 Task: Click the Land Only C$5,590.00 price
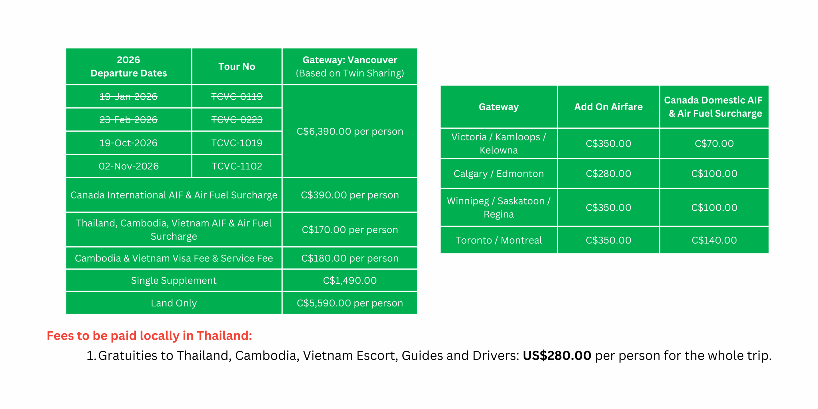350,303
